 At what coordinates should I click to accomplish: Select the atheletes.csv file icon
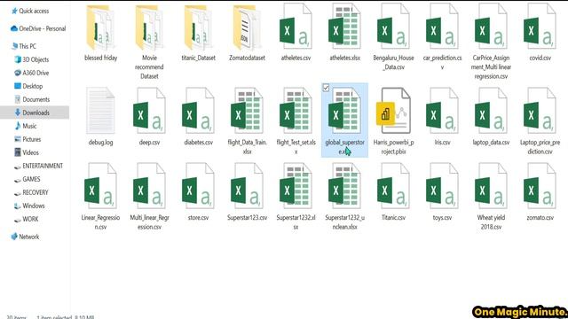pyautogui.click(x=296, y=26)
